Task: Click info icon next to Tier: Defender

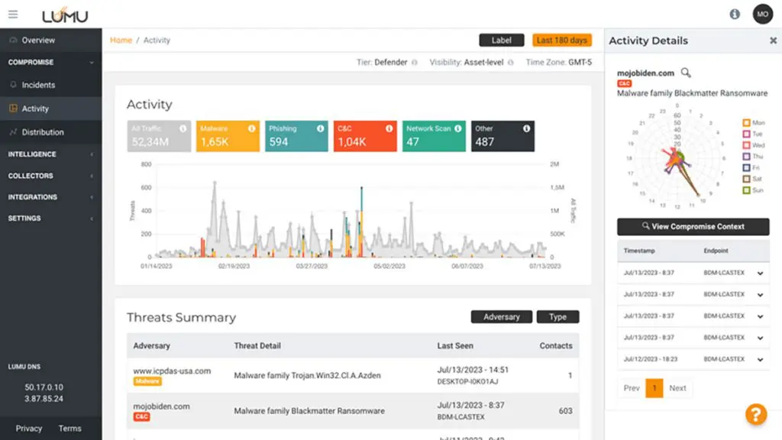Action: [415, 63]
